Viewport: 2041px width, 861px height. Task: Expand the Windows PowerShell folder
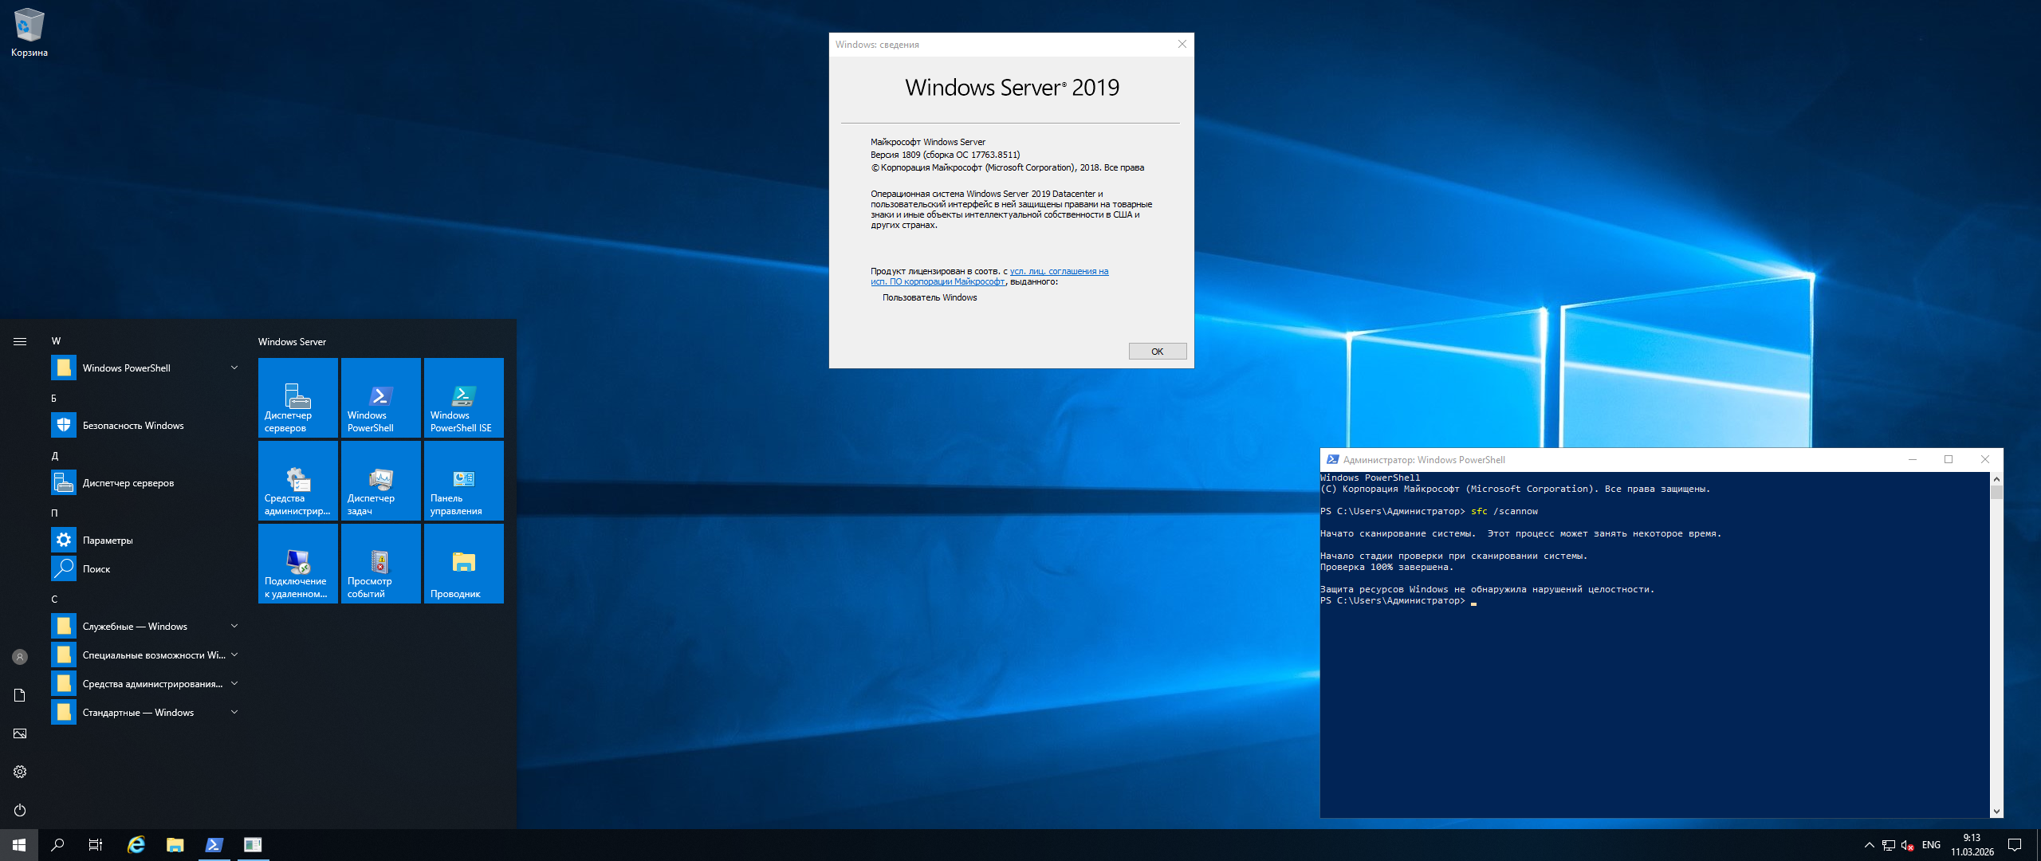(x=144, y=368)
